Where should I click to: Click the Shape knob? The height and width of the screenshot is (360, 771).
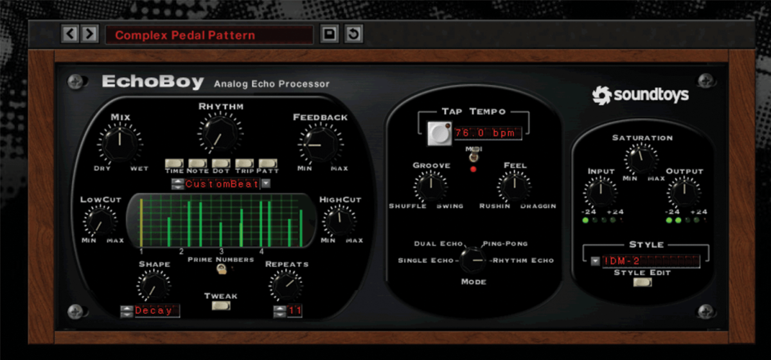(x=153, y=286)
